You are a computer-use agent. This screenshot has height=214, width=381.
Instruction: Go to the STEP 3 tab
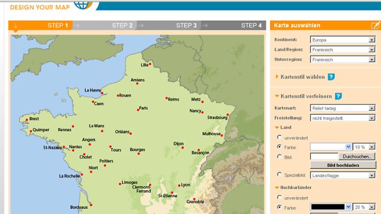[x=186, y=25]
